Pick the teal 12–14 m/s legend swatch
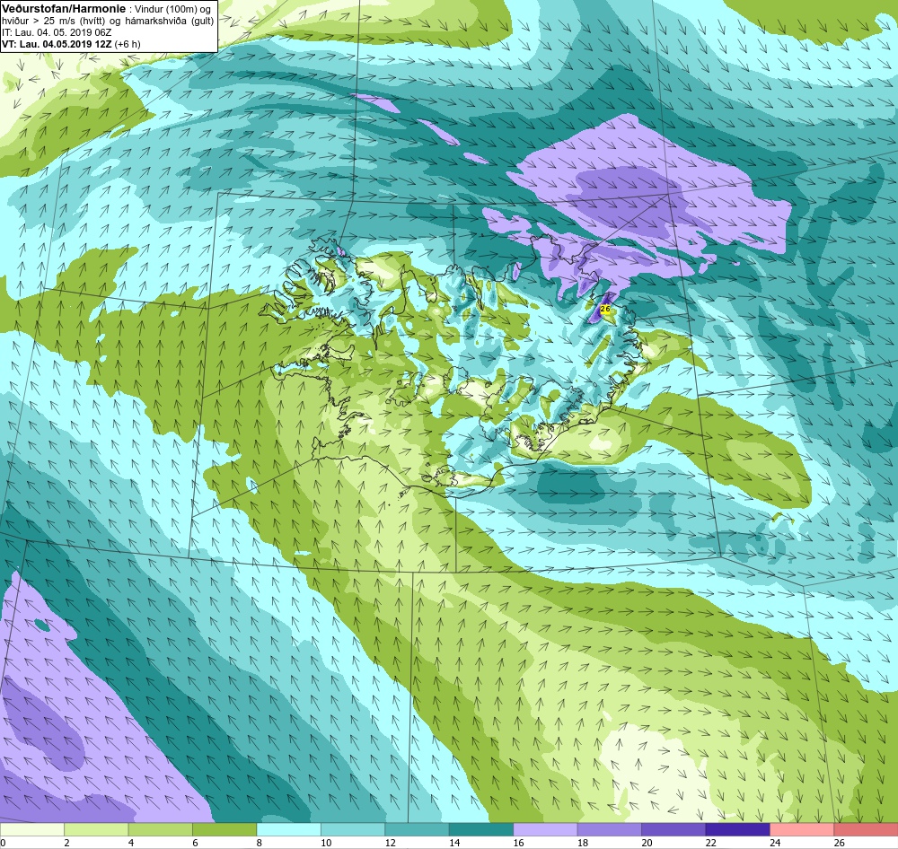 (x=417, y=829)
